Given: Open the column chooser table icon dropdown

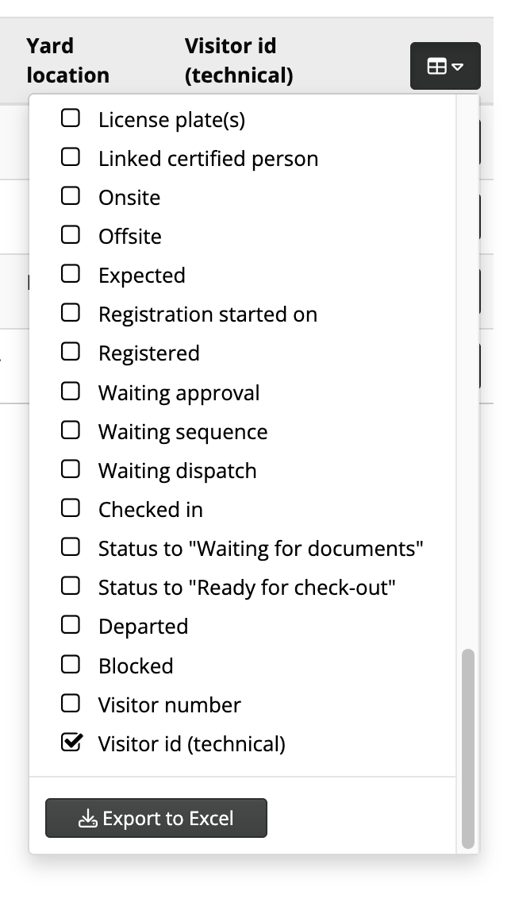Looking at the screenshot, I should 445,66.
